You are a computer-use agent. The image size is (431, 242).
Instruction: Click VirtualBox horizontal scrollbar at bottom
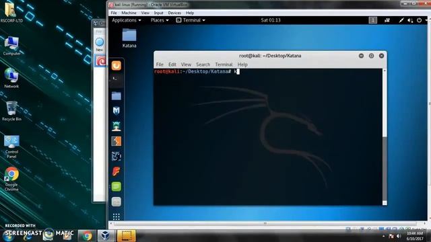point(265,223)
